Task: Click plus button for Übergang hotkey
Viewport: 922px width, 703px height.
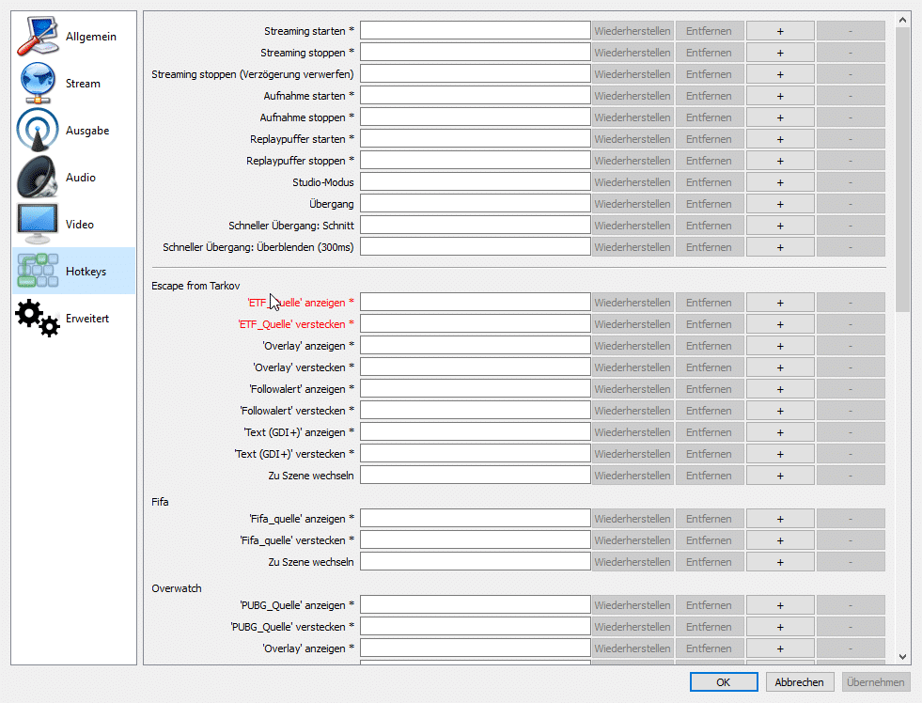Action: (779, 204)
